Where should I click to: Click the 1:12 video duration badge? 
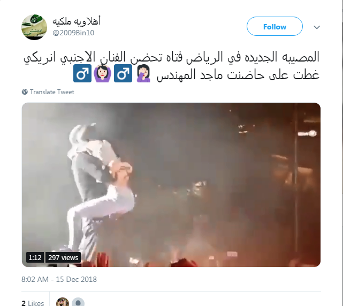[35, 257]
